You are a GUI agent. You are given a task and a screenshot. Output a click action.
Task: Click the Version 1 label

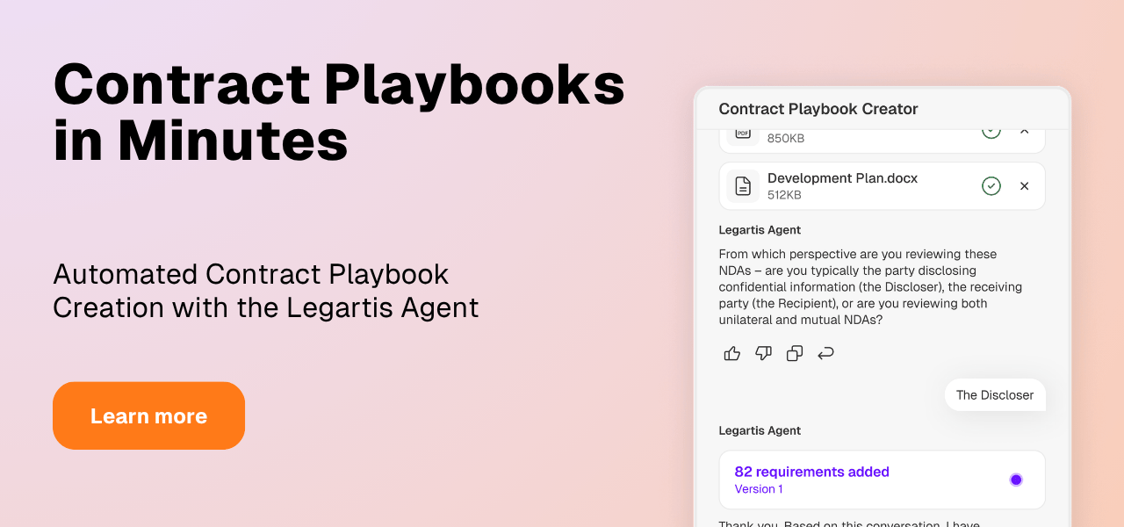tap(758, 489)
